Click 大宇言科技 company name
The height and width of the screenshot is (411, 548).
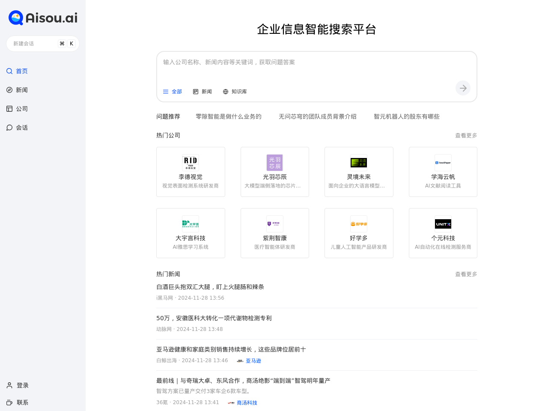(x=191, y=238)
